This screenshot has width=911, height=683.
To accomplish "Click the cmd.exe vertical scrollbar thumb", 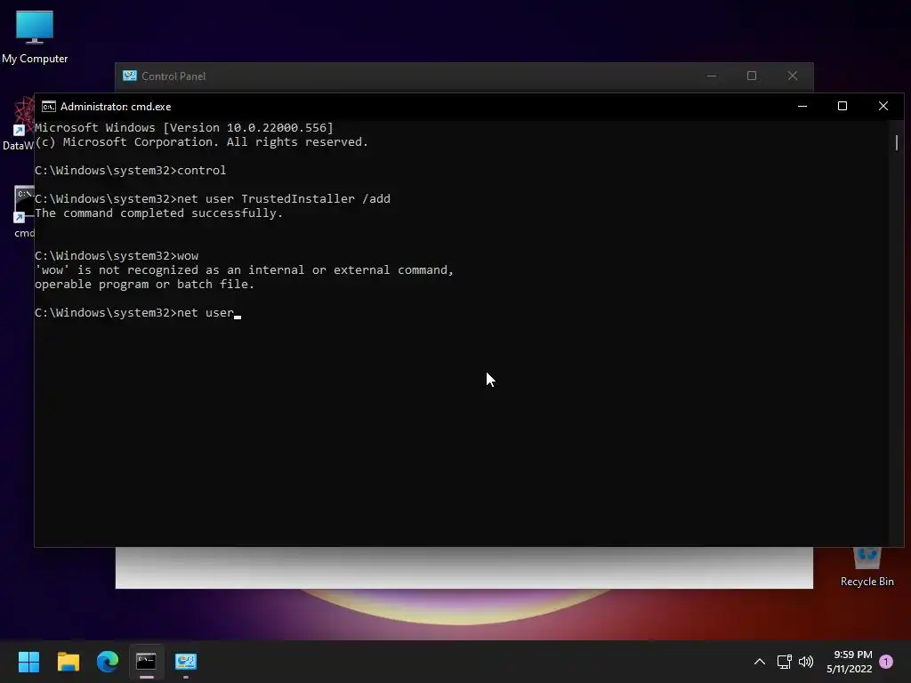I will point(897,142).
